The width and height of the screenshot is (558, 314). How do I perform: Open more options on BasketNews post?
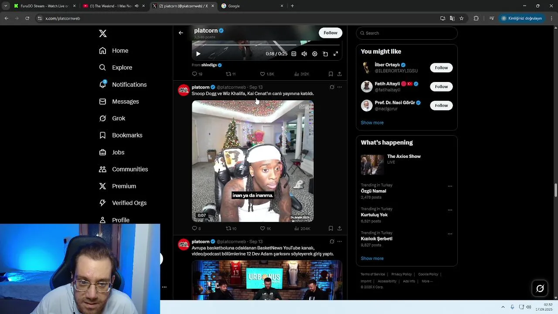340,242
